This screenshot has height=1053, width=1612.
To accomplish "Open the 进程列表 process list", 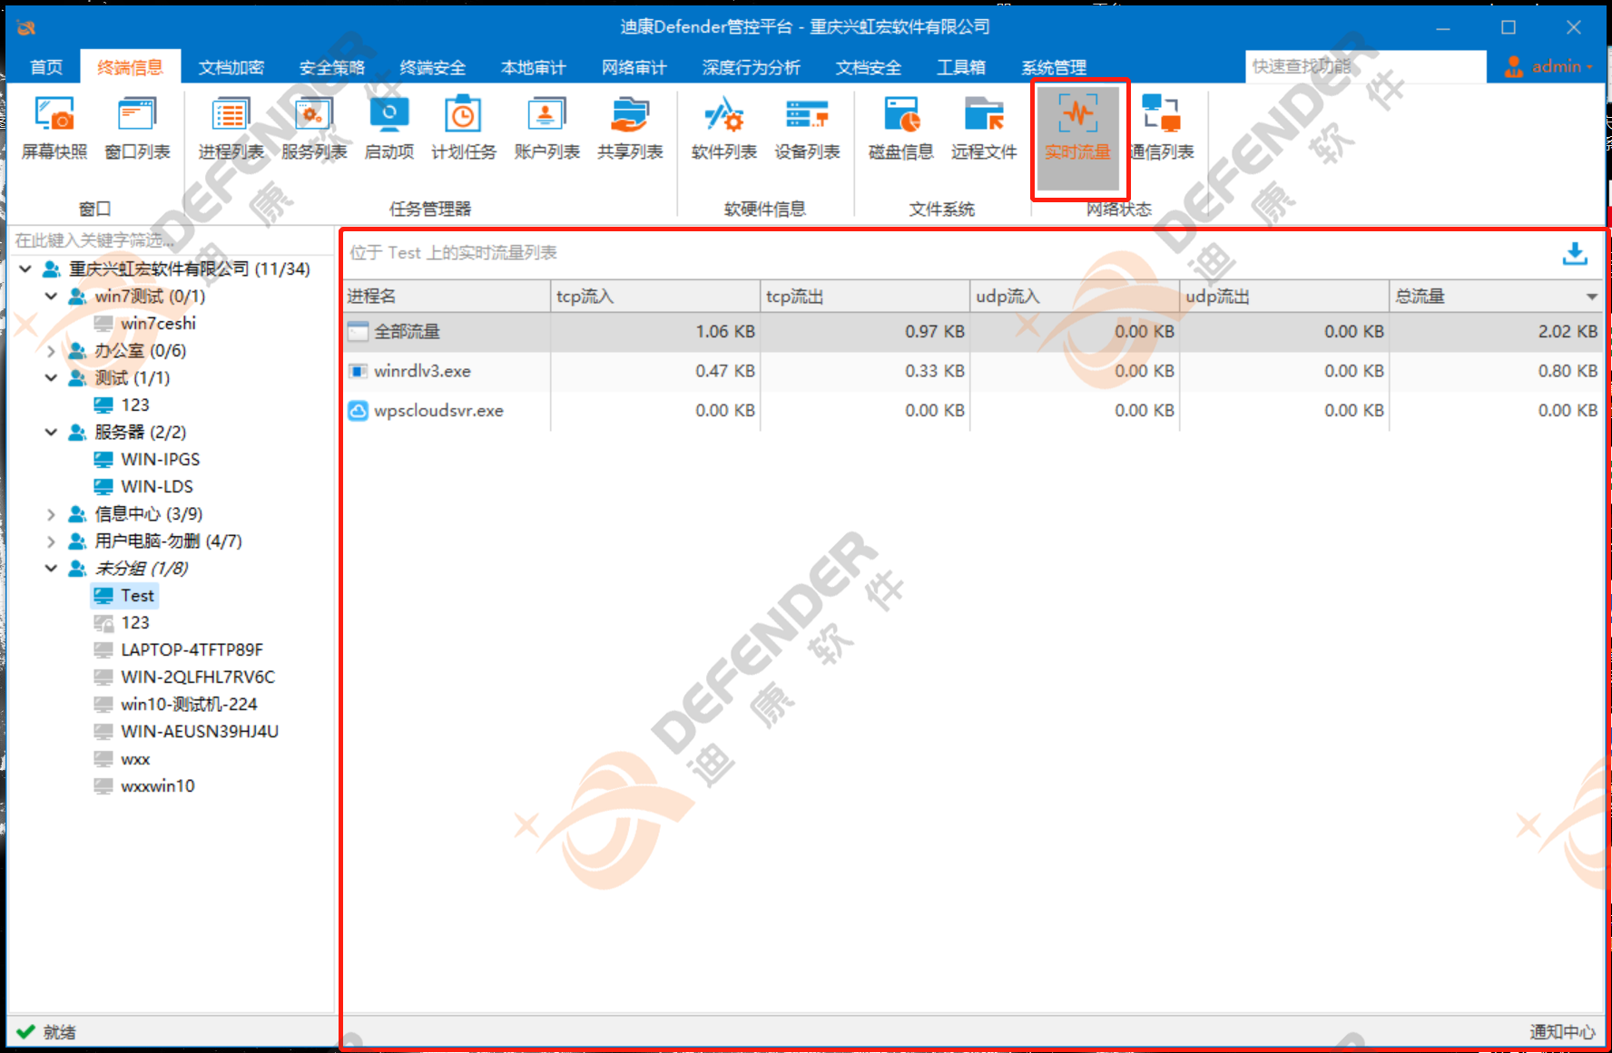I will 231,130.
